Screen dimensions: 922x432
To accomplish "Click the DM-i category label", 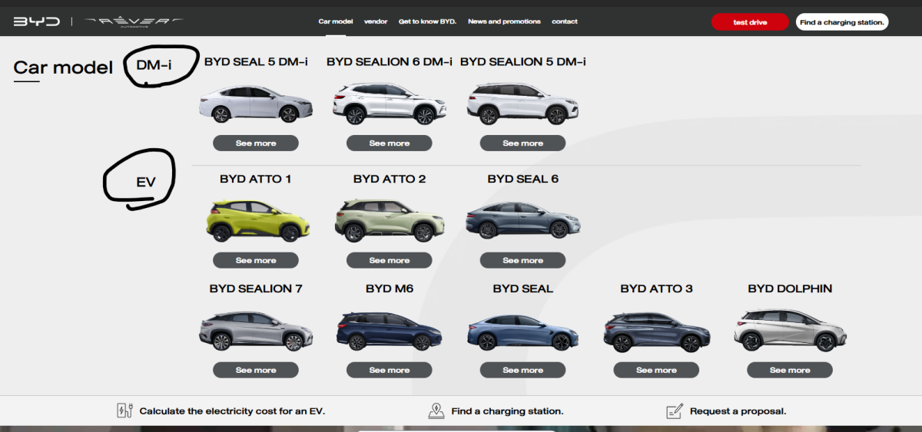I will point(154,65).
